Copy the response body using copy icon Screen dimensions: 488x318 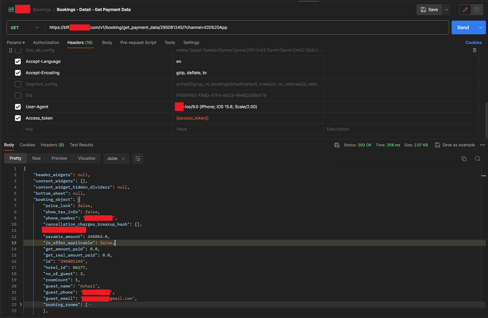point(464,158)
